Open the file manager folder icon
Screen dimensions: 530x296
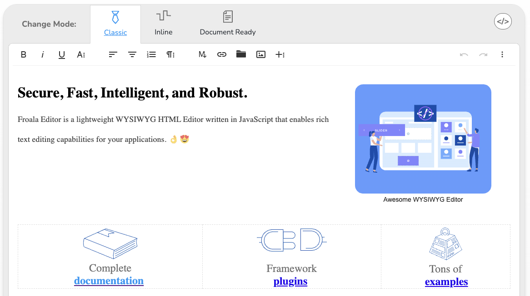pyautogui.click(x=241, y=54)
